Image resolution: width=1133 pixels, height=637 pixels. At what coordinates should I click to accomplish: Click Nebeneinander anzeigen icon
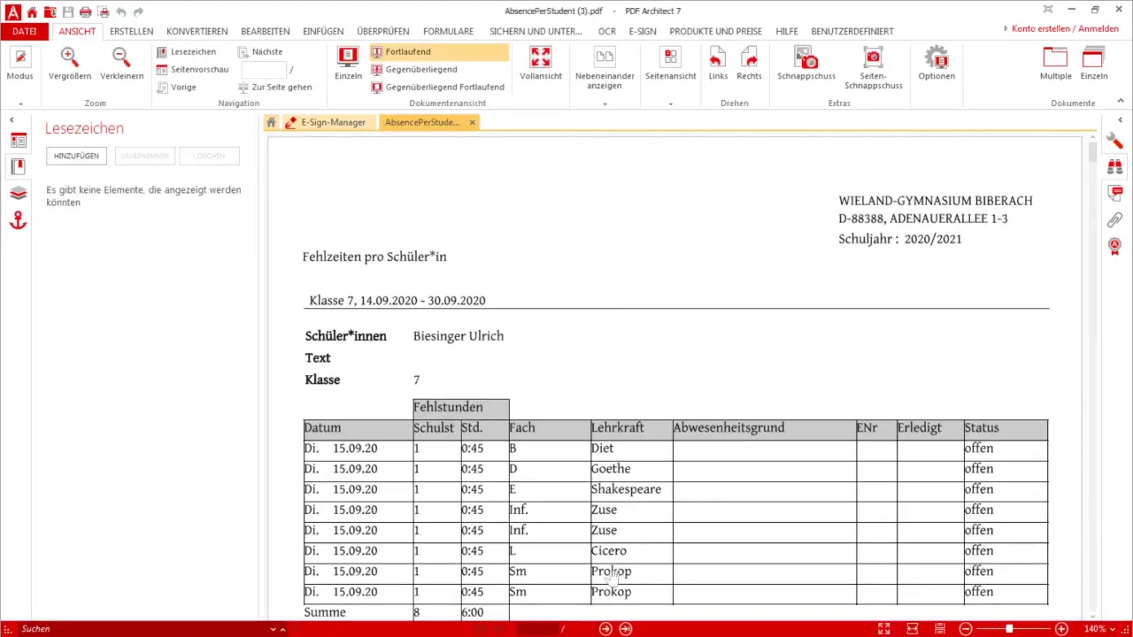click(x=605, y=58)
